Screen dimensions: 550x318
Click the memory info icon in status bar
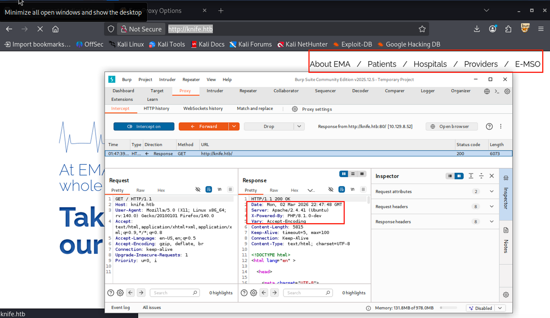pyautogui.click(x=368, y=308)
